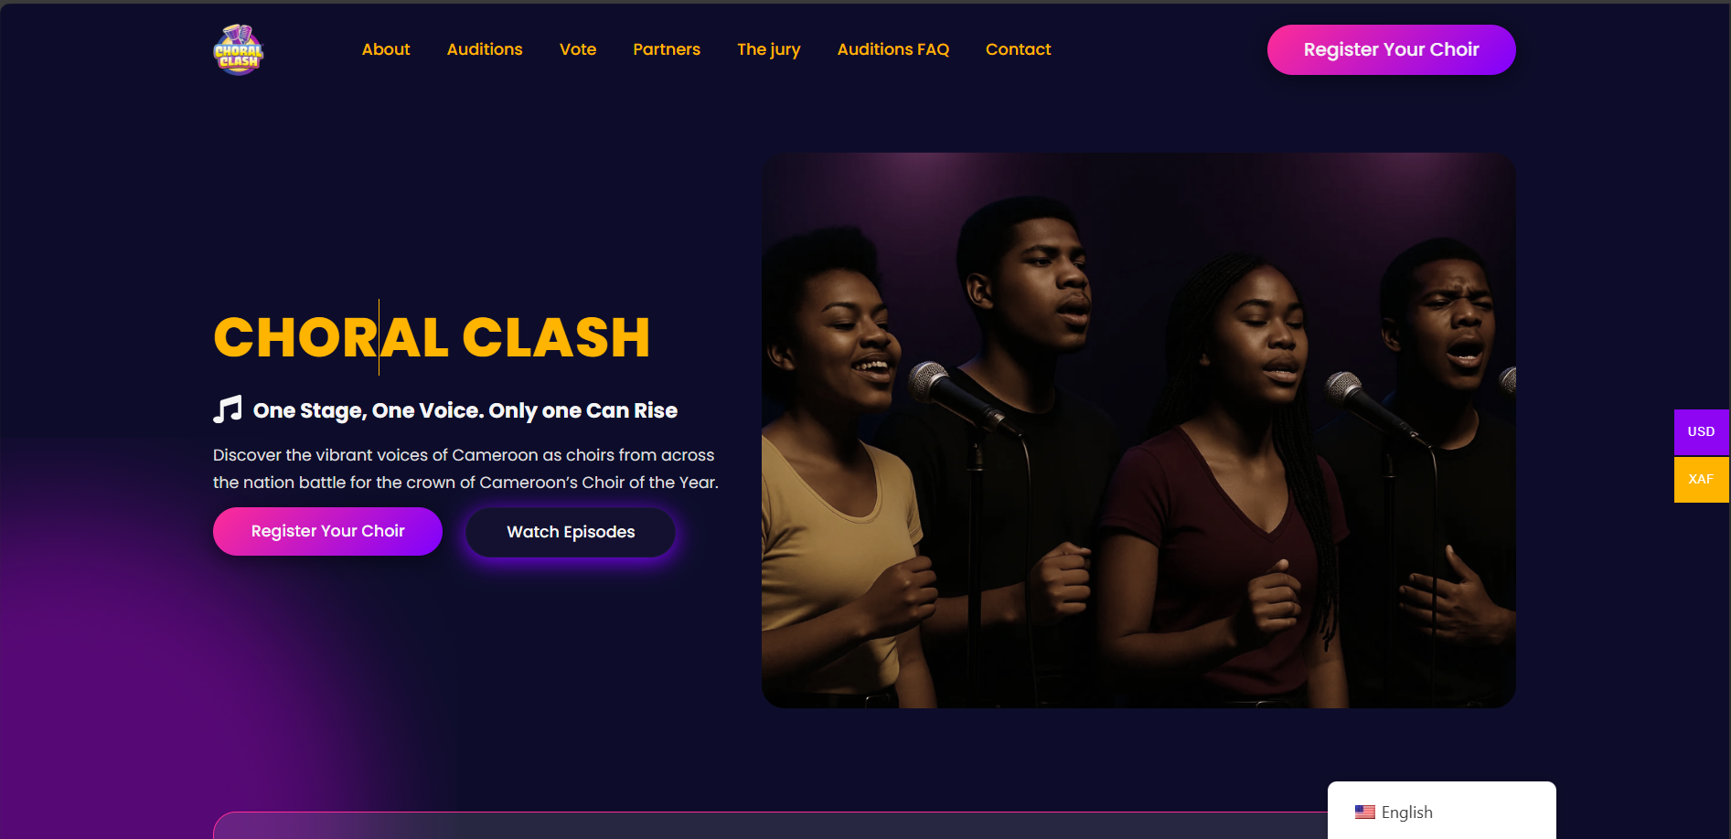This screenshot has height=839, width=1731.
Task: Switch currency to XAF
Action: 1702,479
